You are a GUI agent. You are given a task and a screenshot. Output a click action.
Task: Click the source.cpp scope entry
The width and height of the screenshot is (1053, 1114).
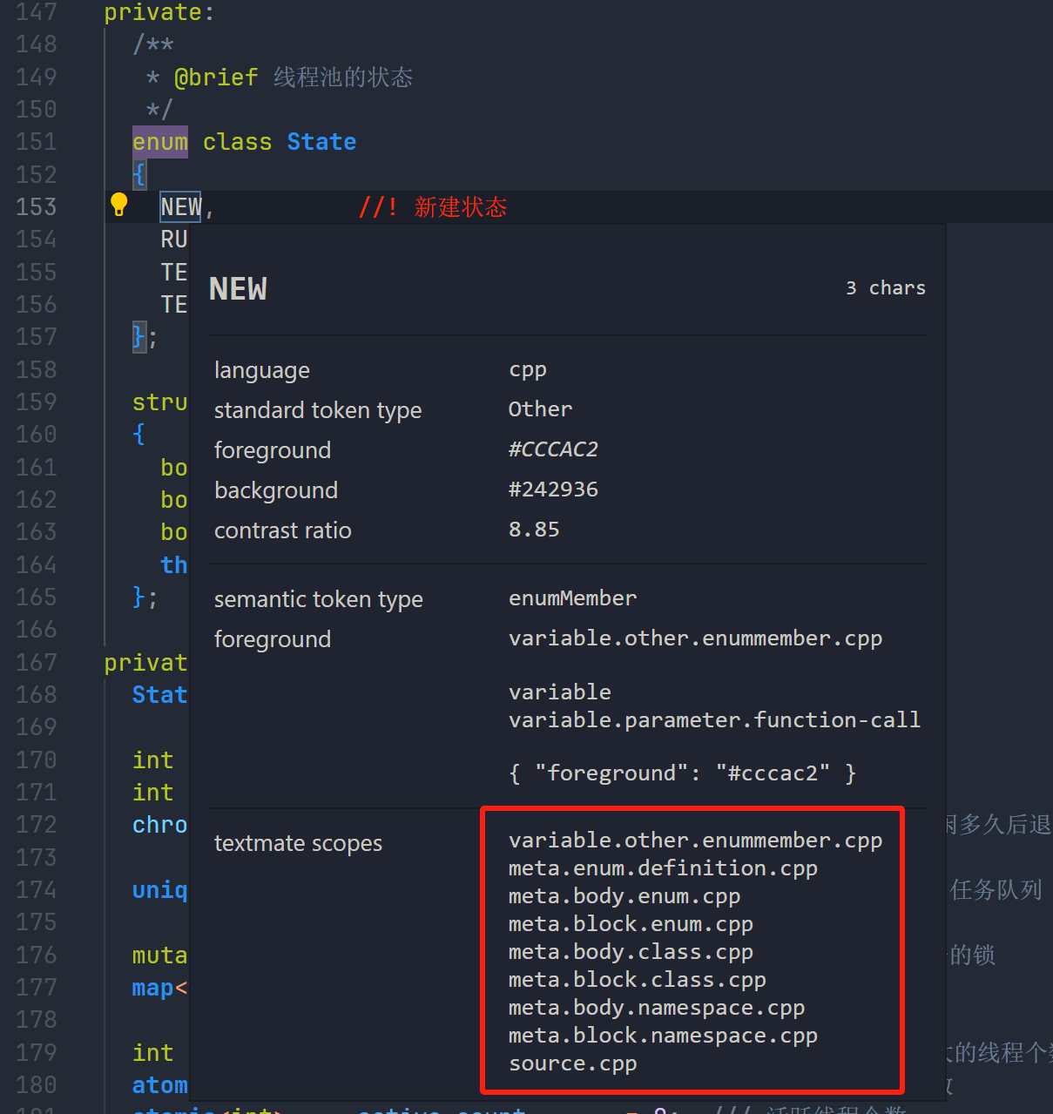572,1063
